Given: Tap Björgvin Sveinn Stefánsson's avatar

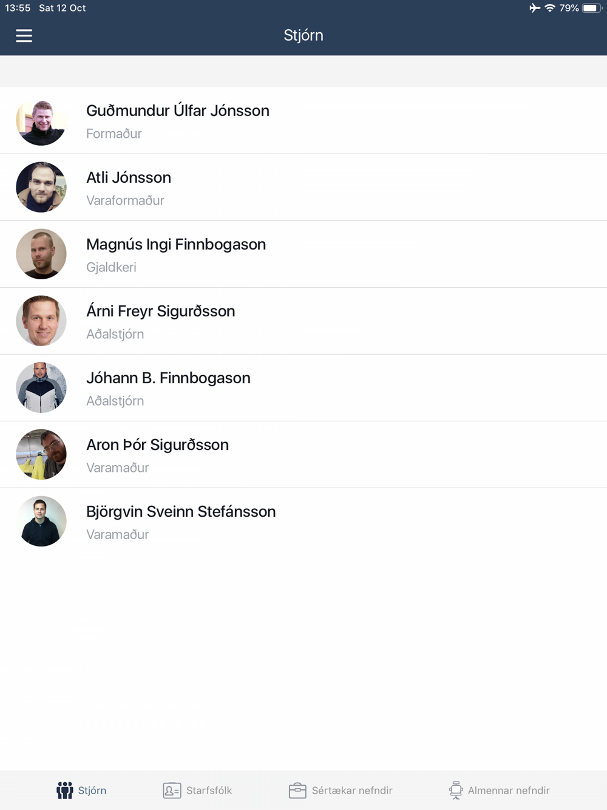Looking at the screenshot, I should click(x=41, y=521).
